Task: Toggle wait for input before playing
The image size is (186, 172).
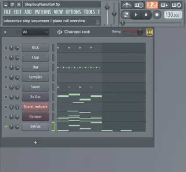Action: 139,5
